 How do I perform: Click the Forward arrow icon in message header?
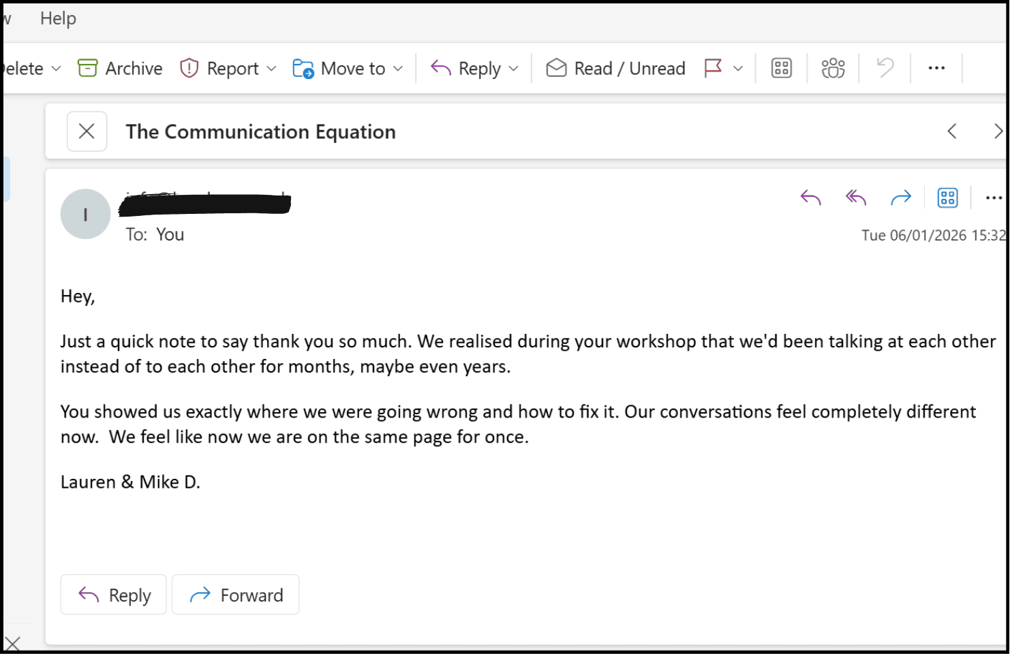coord(901,198)
